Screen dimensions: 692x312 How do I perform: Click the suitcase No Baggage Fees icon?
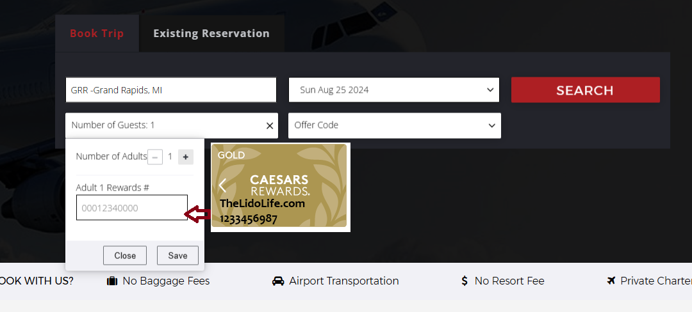click(112, 281)
